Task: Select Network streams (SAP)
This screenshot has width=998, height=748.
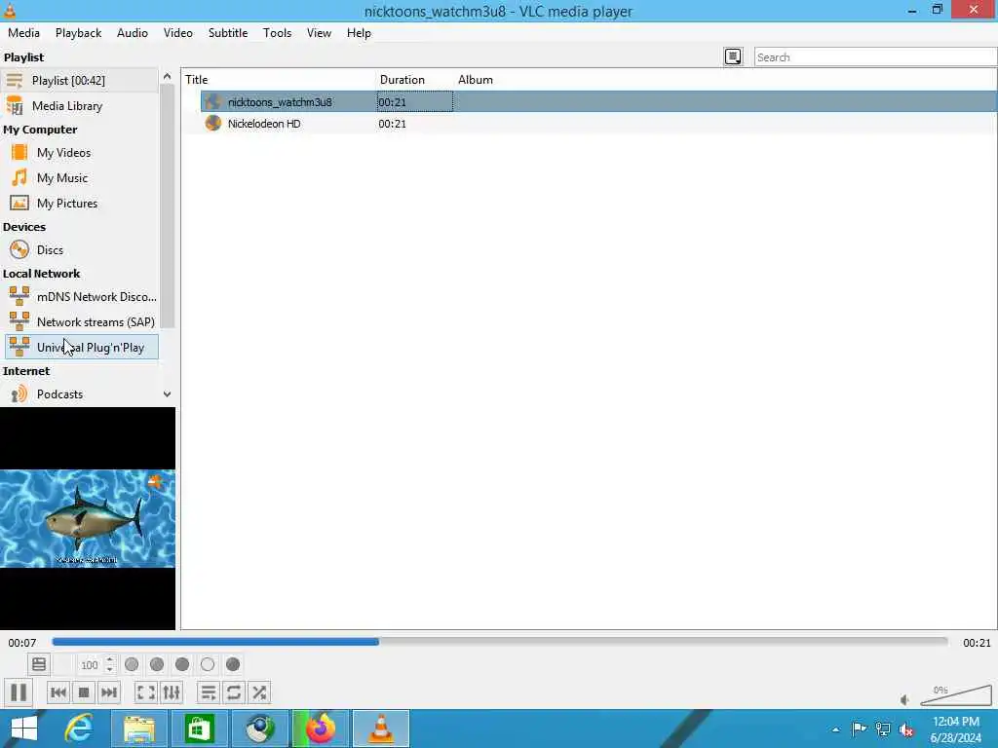Action: [82, 322]
